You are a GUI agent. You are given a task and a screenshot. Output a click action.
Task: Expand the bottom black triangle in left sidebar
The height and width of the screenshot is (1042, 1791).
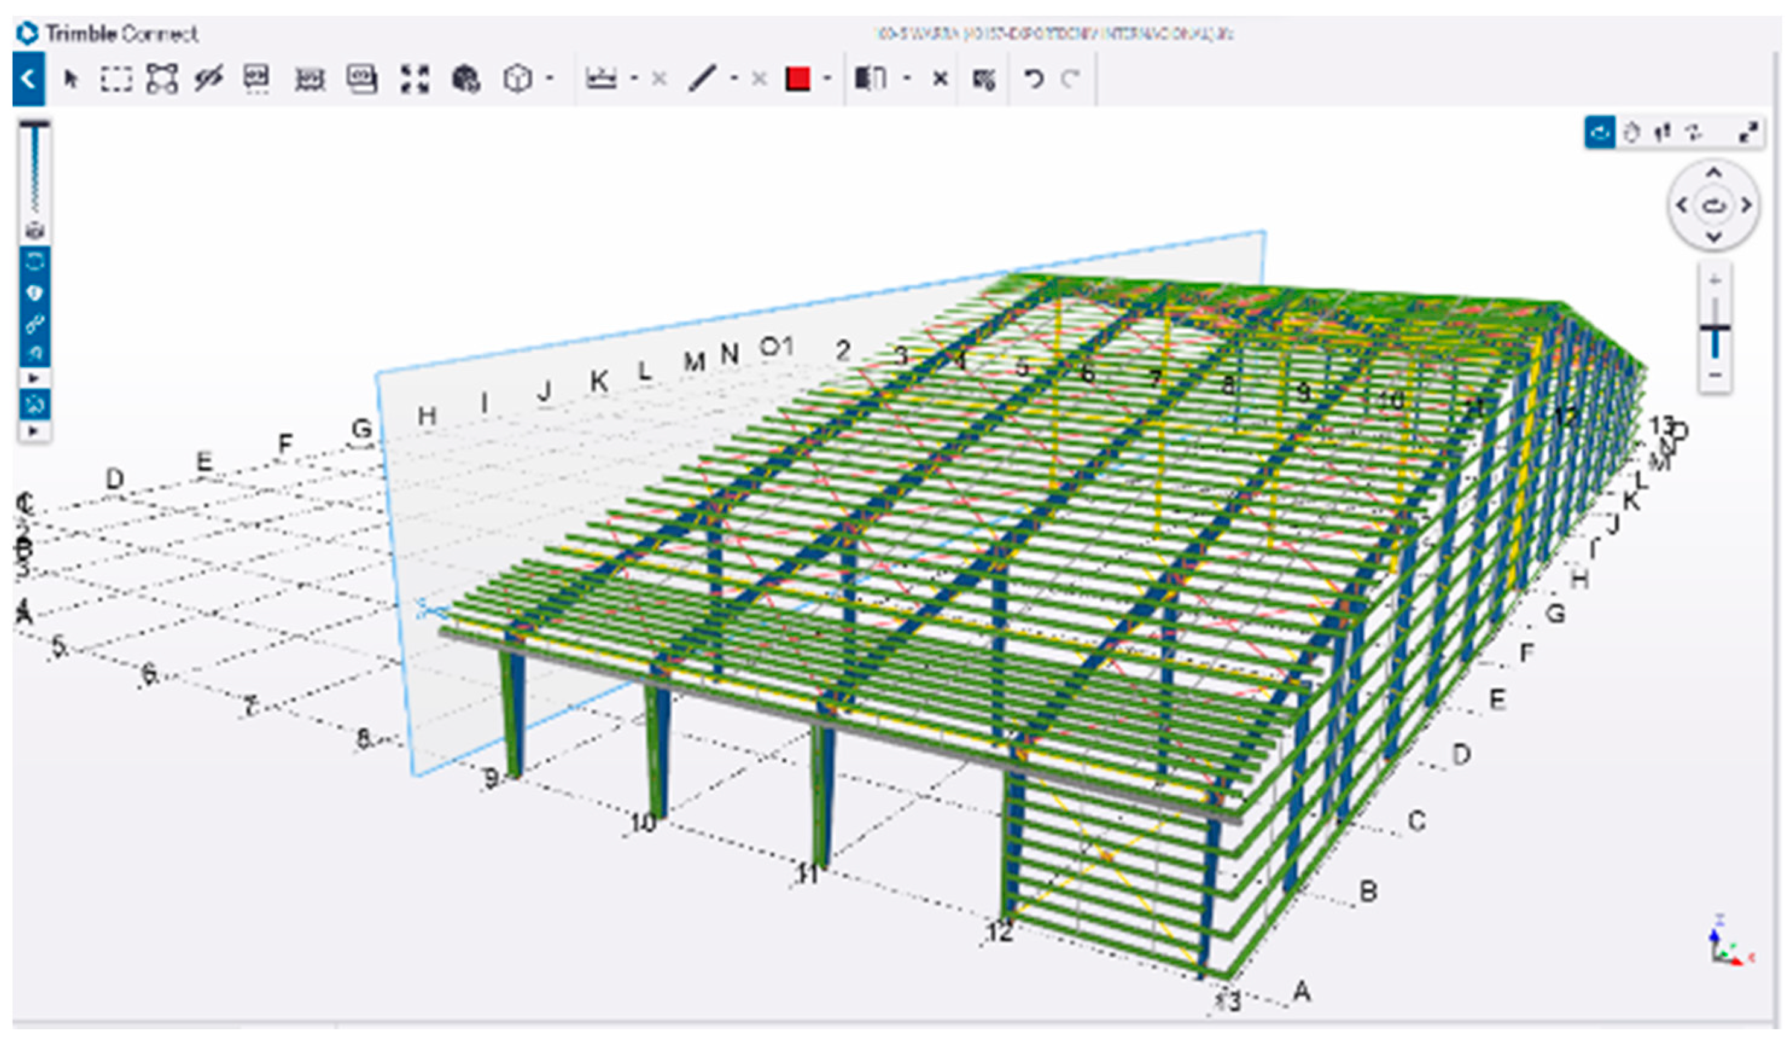pos(33,431)
